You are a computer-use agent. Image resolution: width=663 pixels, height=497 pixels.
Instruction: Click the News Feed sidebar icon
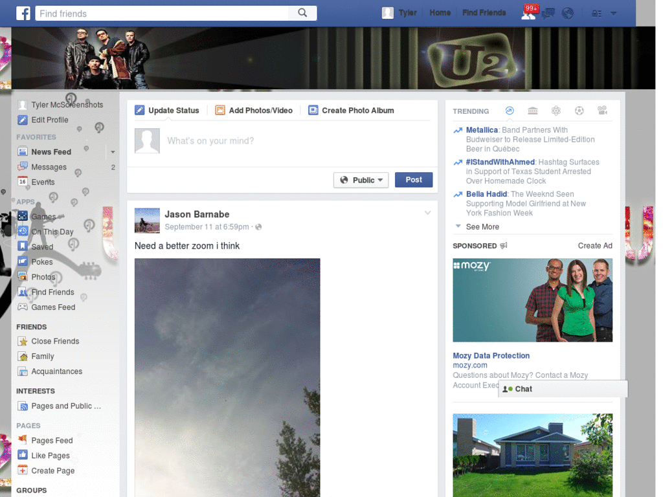point(23,151)
